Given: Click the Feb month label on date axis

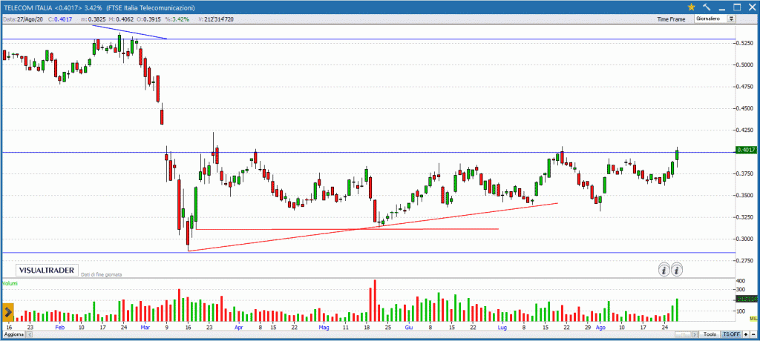Looking at the screenshot, I should [x=59, y=328].
